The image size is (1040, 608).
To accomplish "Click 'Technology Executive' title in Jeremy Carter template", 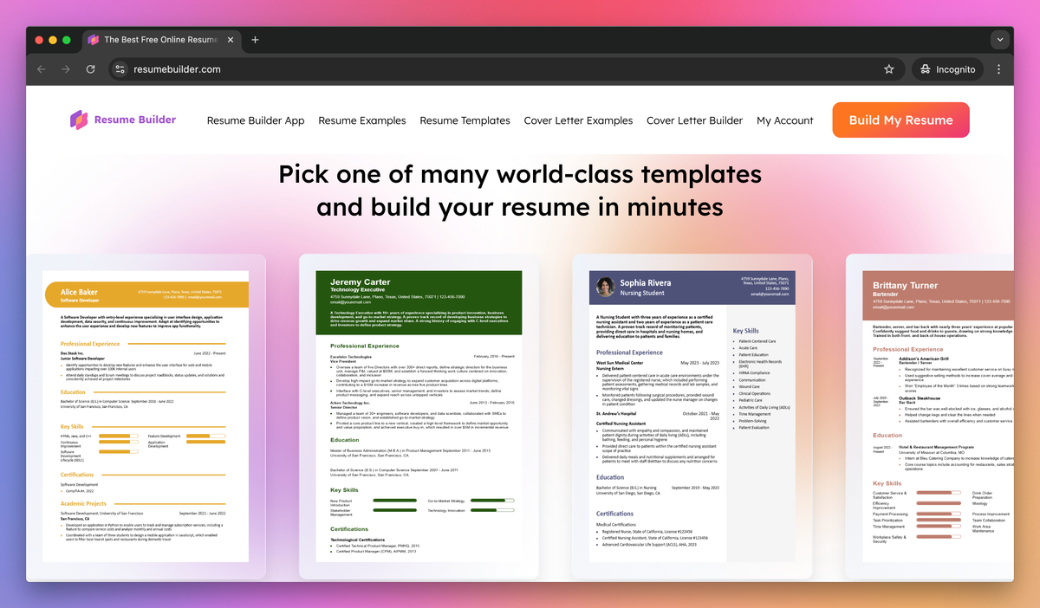I will point(356,290).
